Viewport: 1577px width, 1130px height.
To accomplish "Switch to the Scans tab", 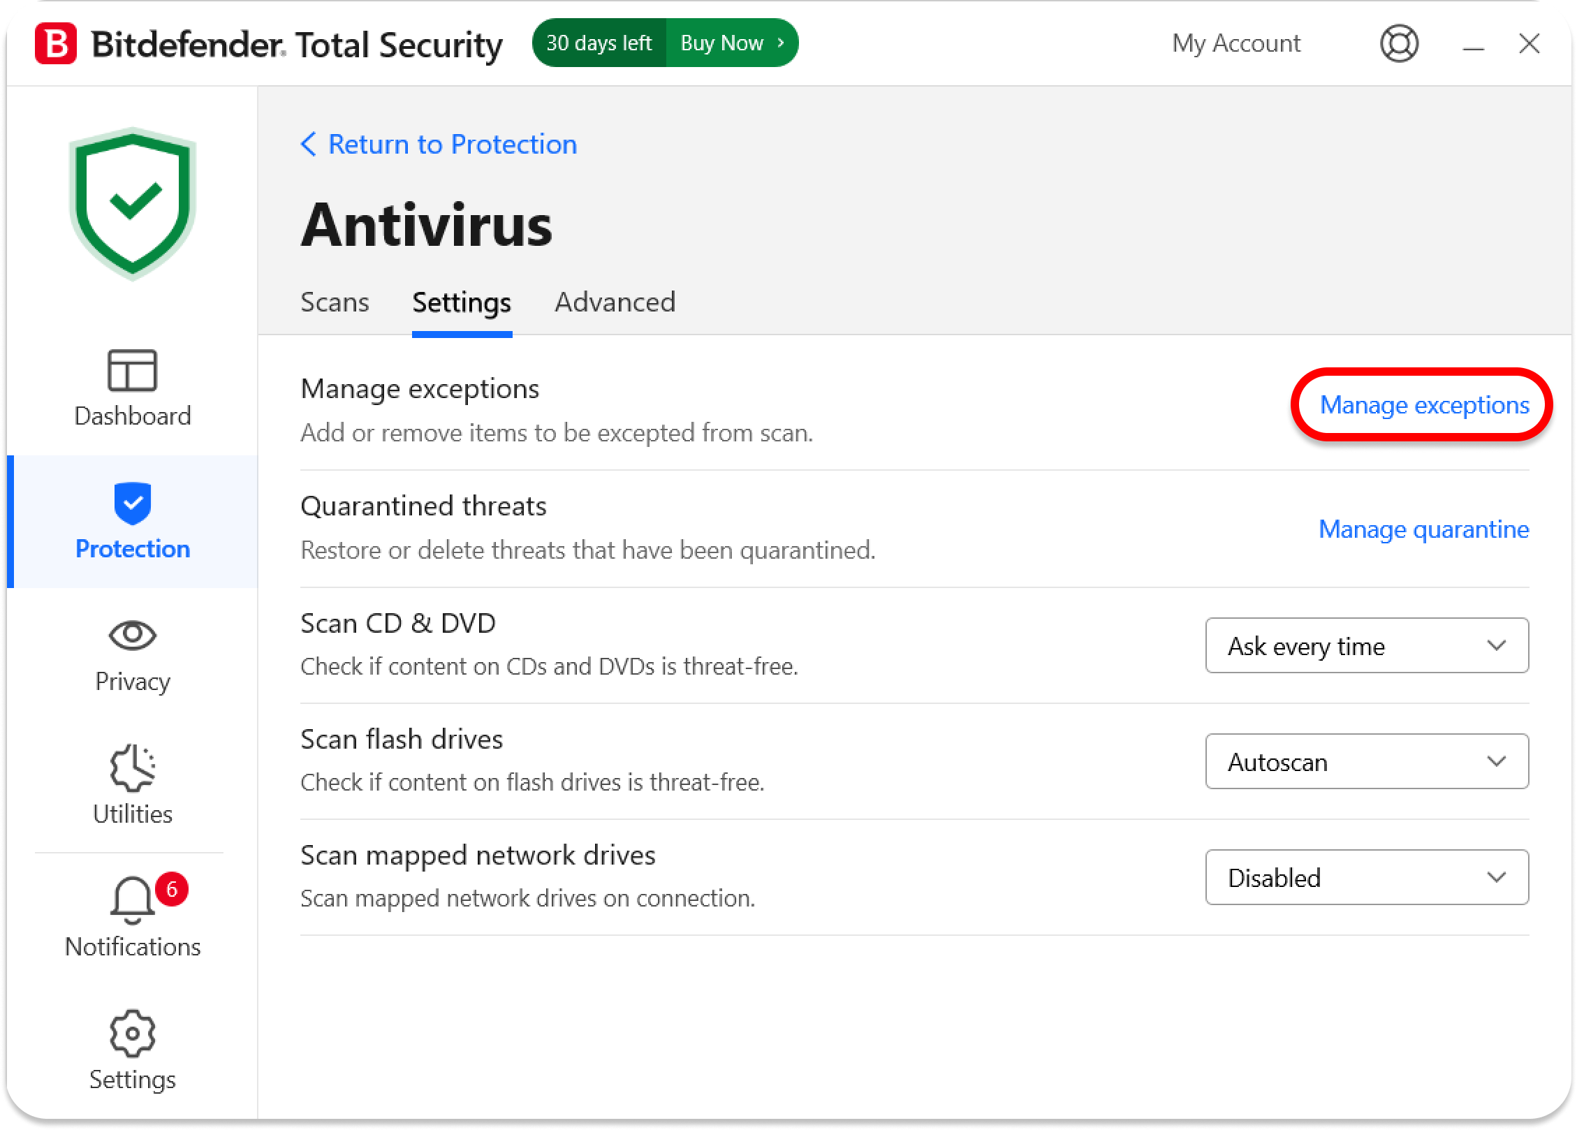I will [335, 302].
